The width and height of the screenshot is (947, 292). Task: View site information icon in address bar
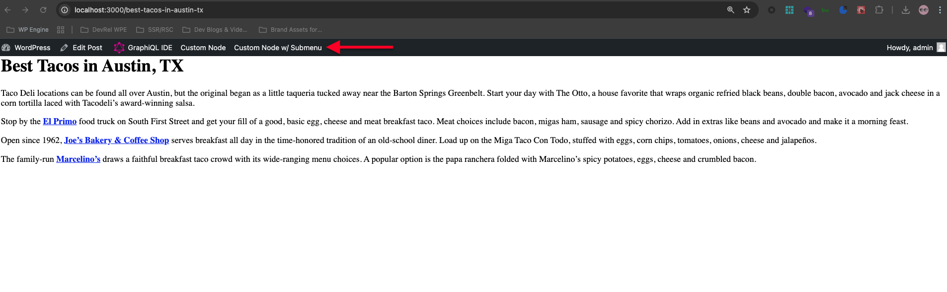65,10
